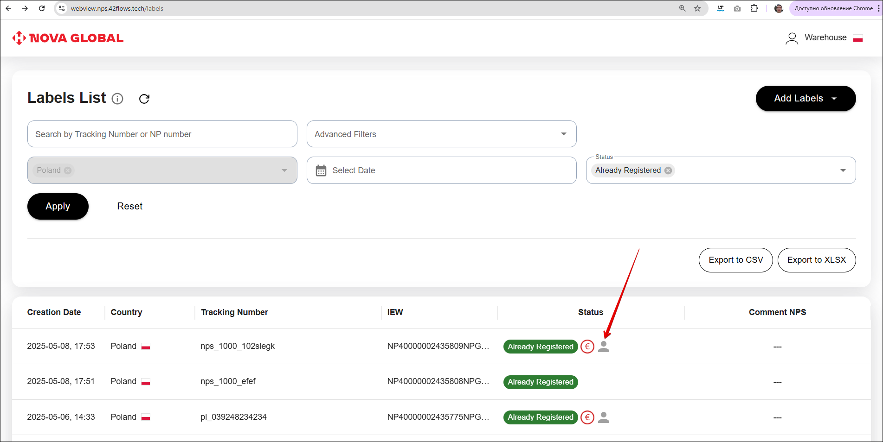This screenshot has width=883, height=442.
Task: Reload the page using browser refresh button
Action: [42, 8]
